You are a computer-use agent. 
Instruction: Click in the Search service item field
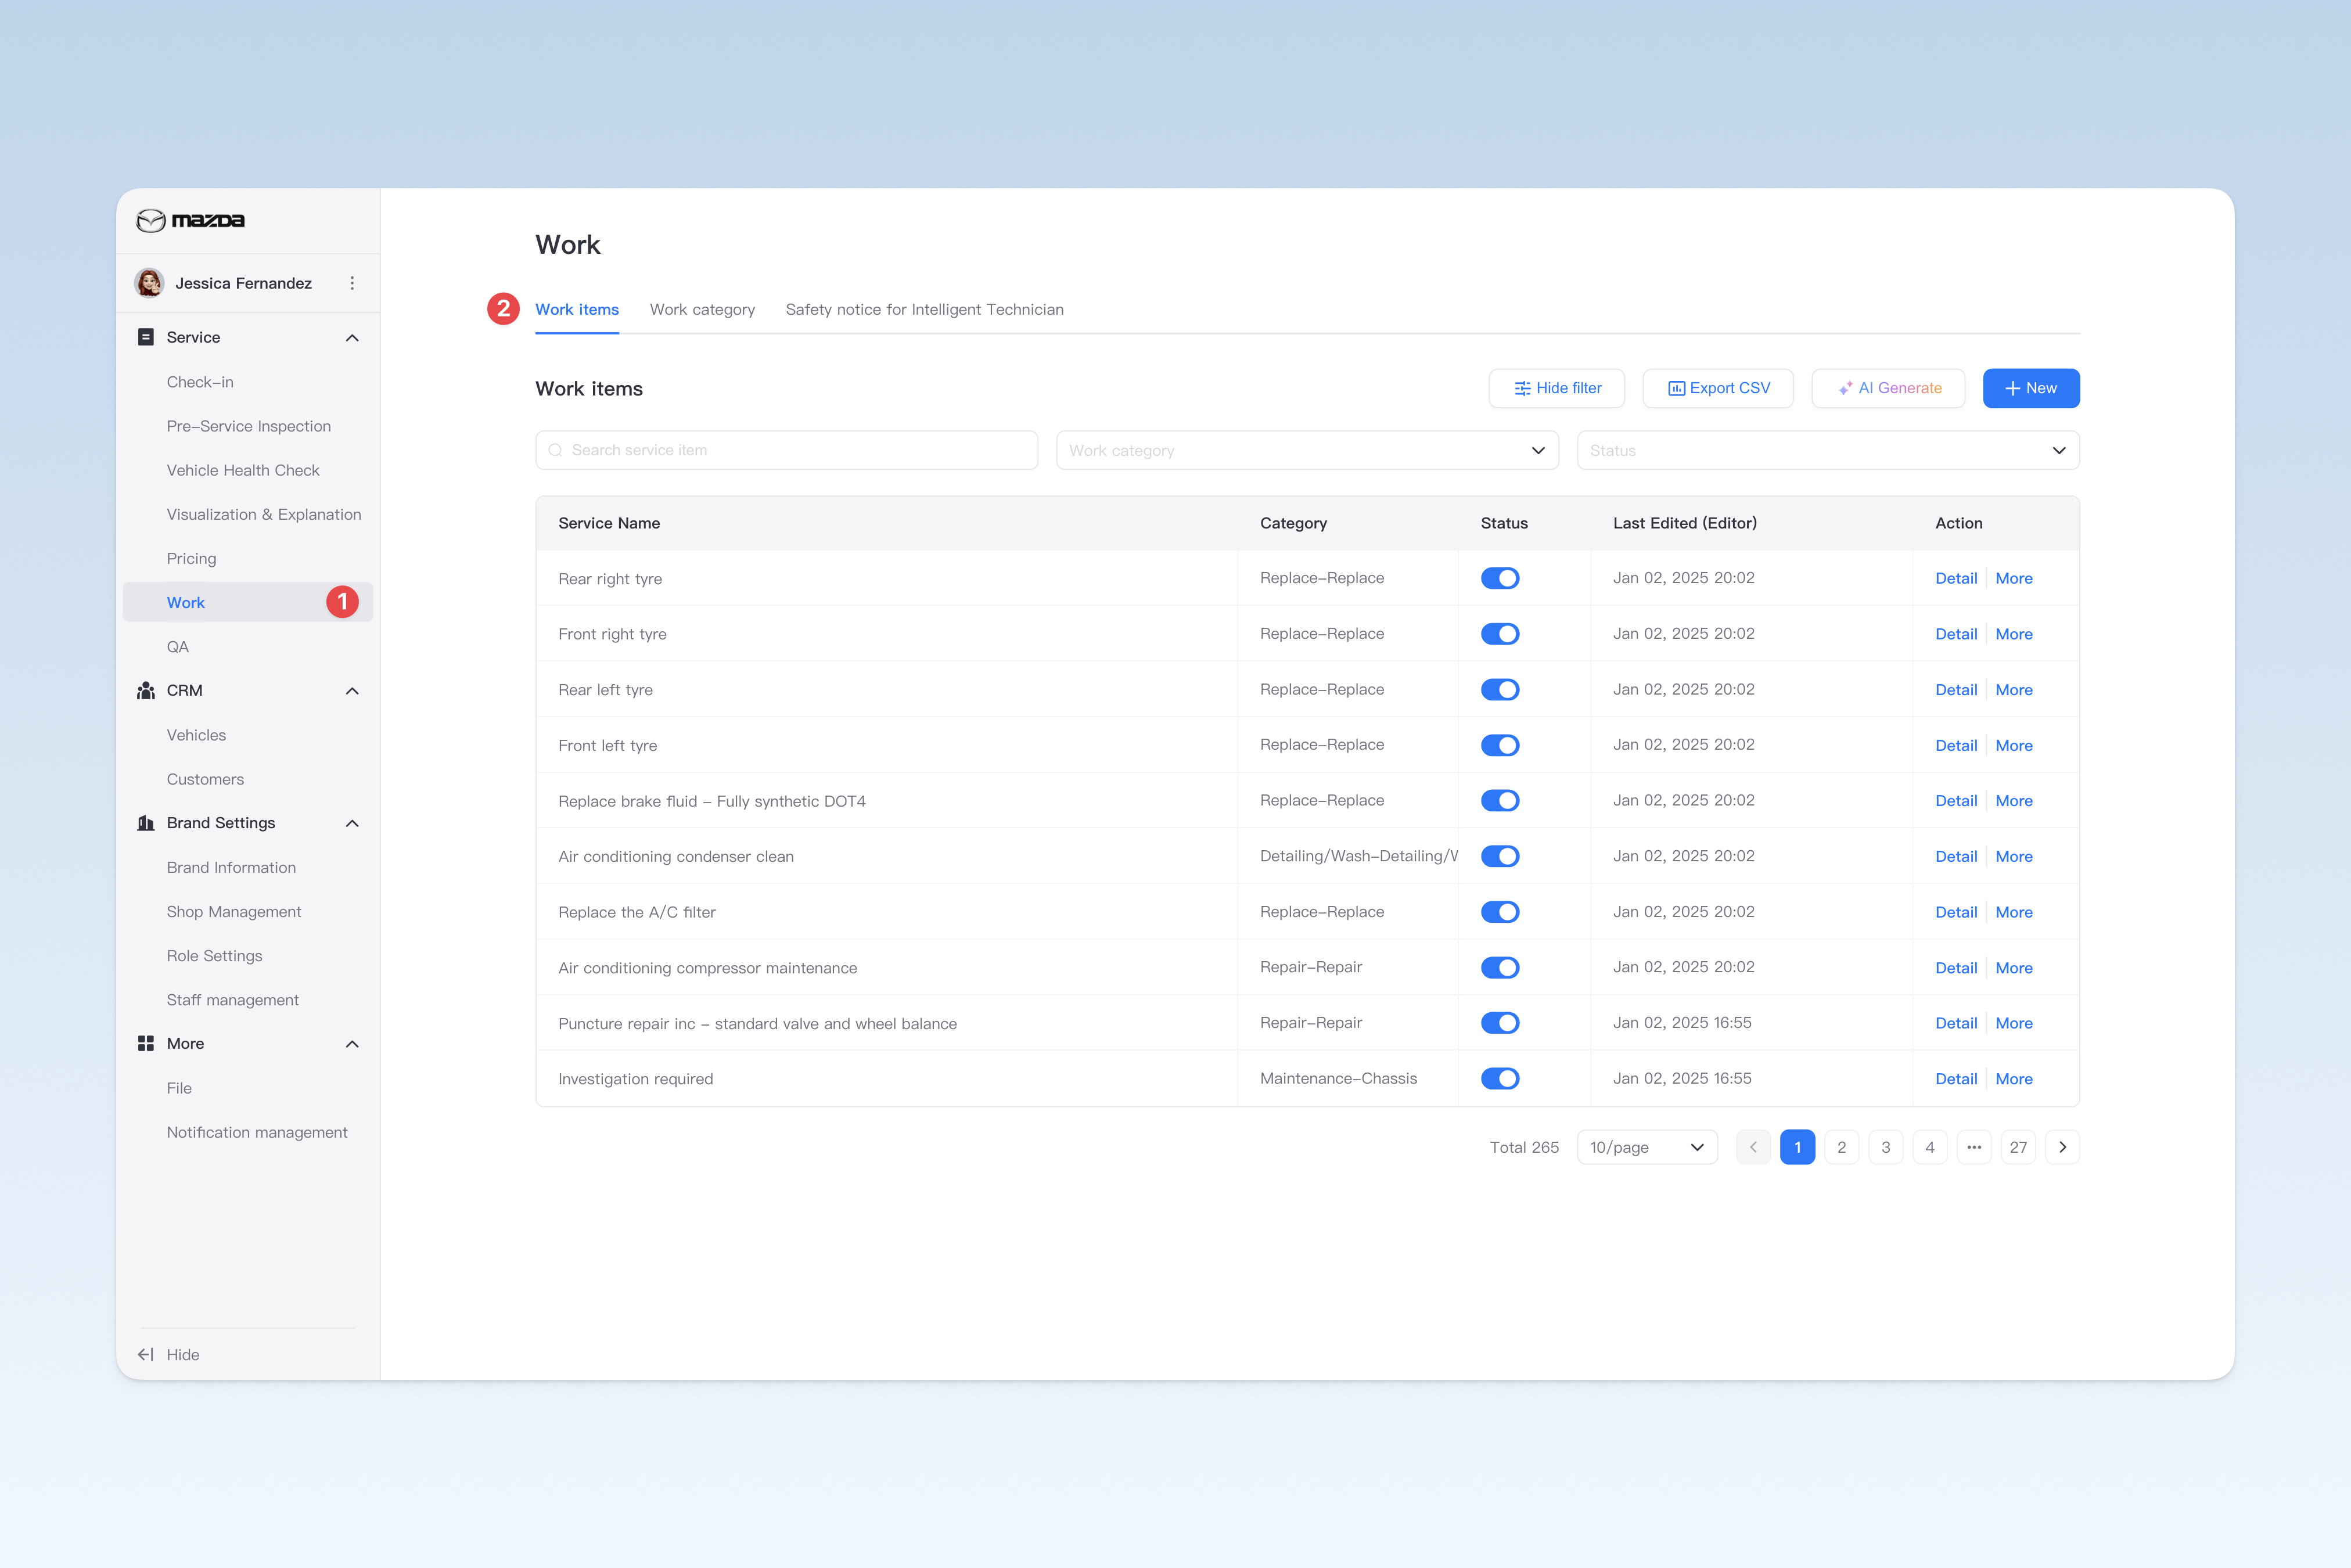pyautogui.click(x=787, y=450)
